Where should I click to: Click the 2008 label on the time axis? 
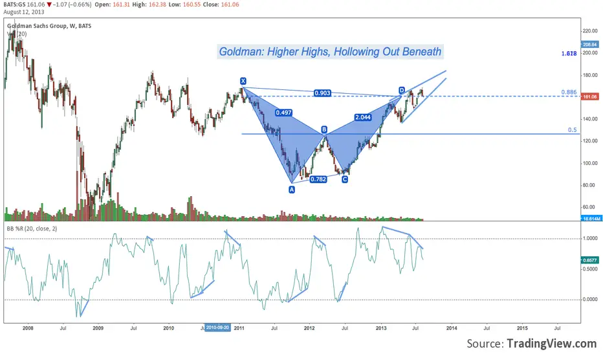28,328
